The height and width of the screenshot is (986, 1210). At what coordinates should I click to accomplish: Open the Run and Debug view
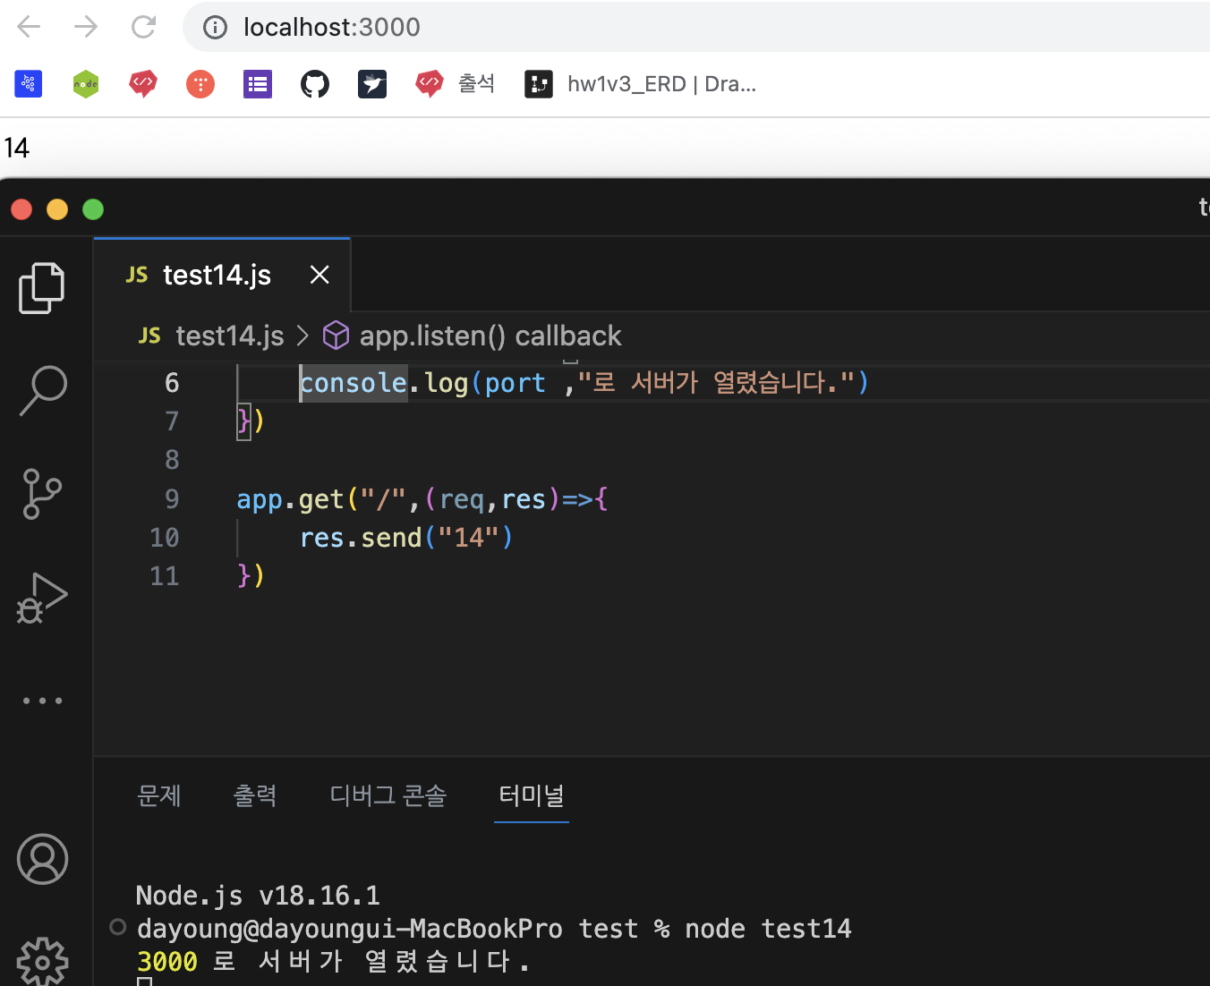pyautogui.click(x=42, y=598)
